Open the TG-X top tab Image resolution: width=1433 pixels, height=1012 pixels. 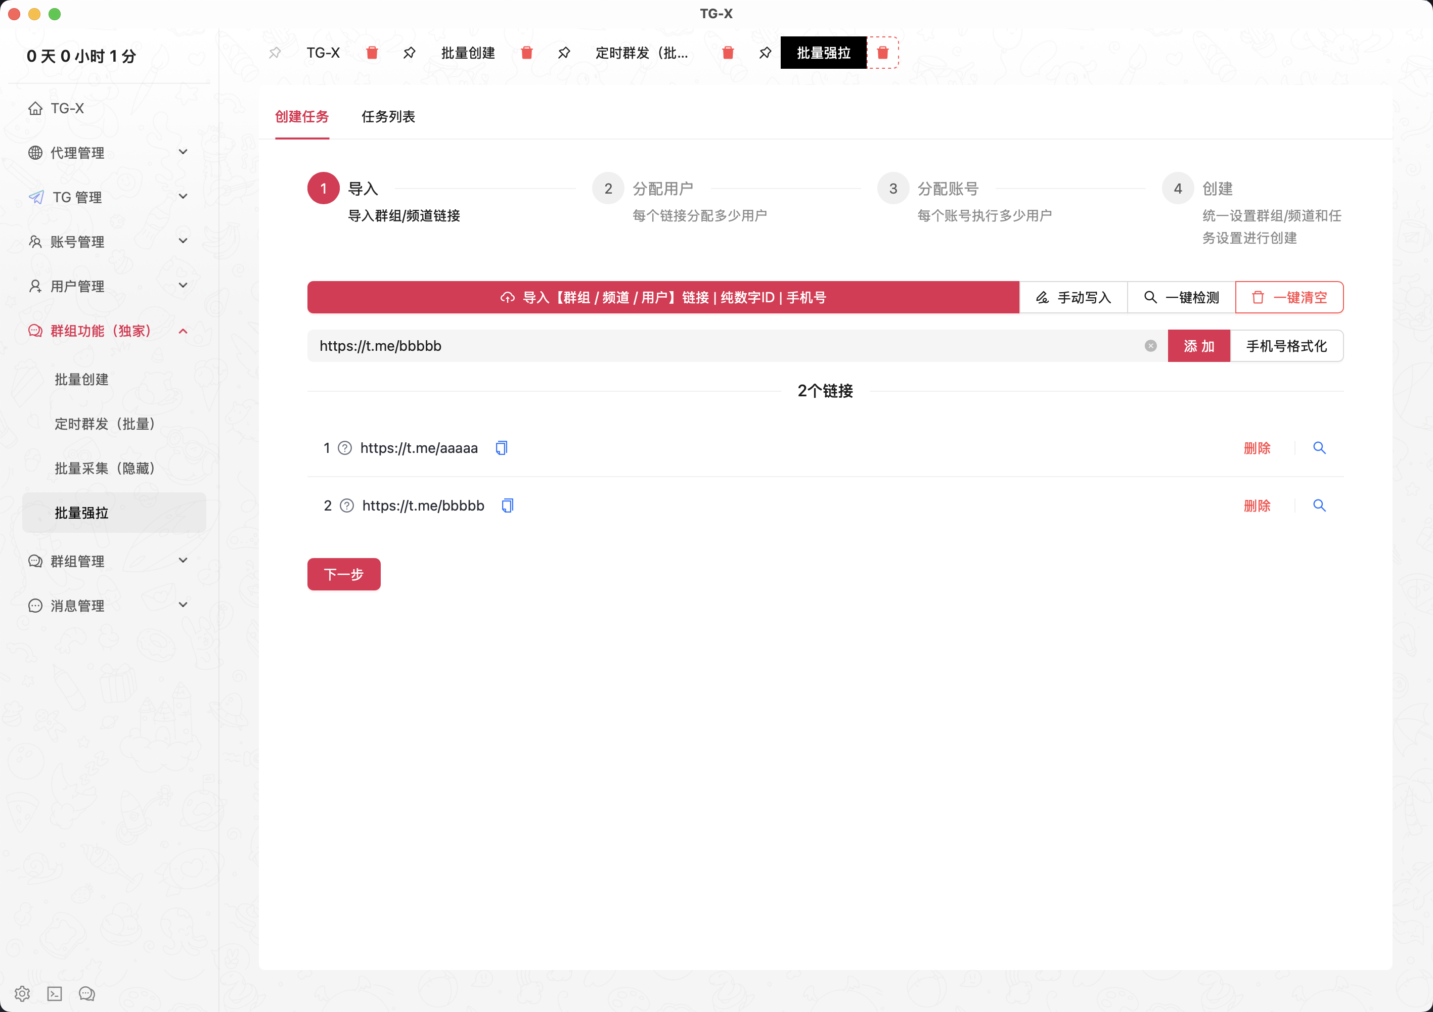[323, 53]
